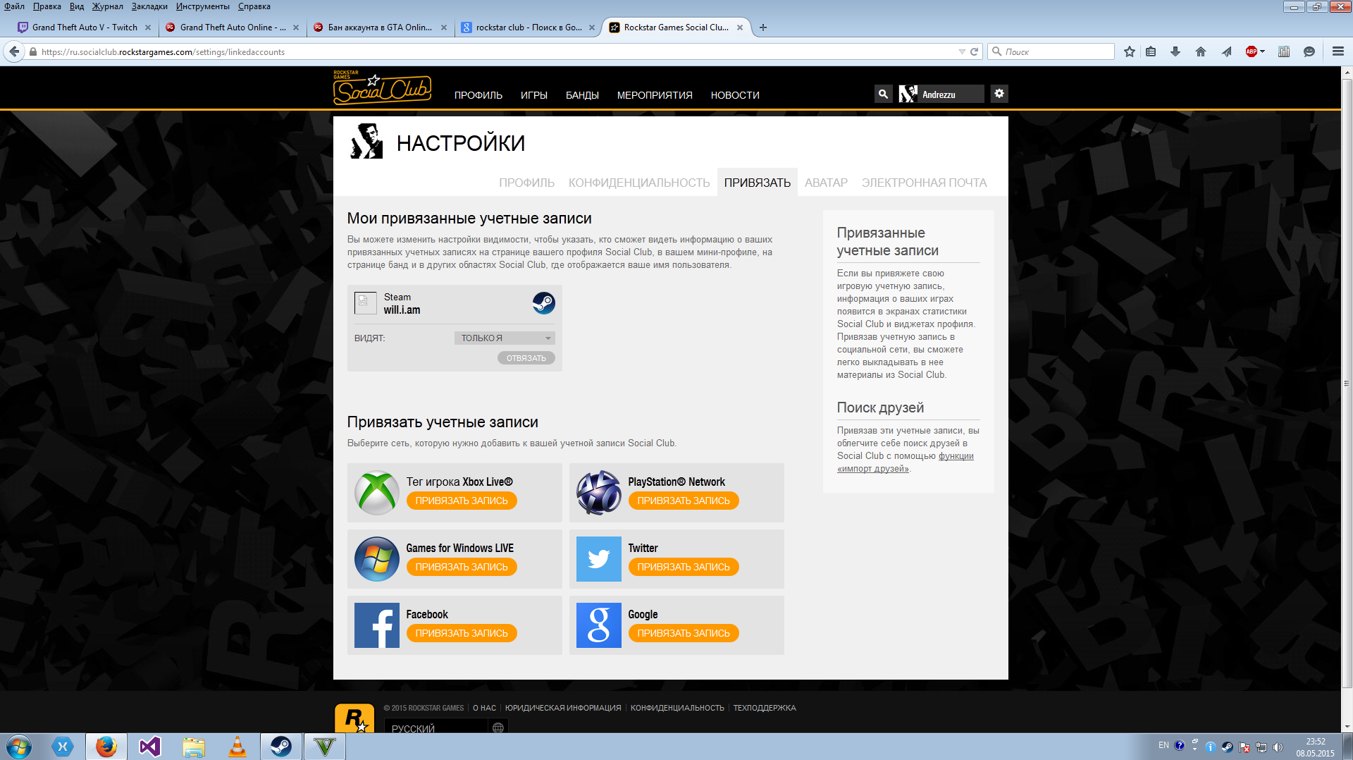The image size is (1353, 760).
Task: Open the АВАТАР settings tab
Action: [x=826, y=183]
